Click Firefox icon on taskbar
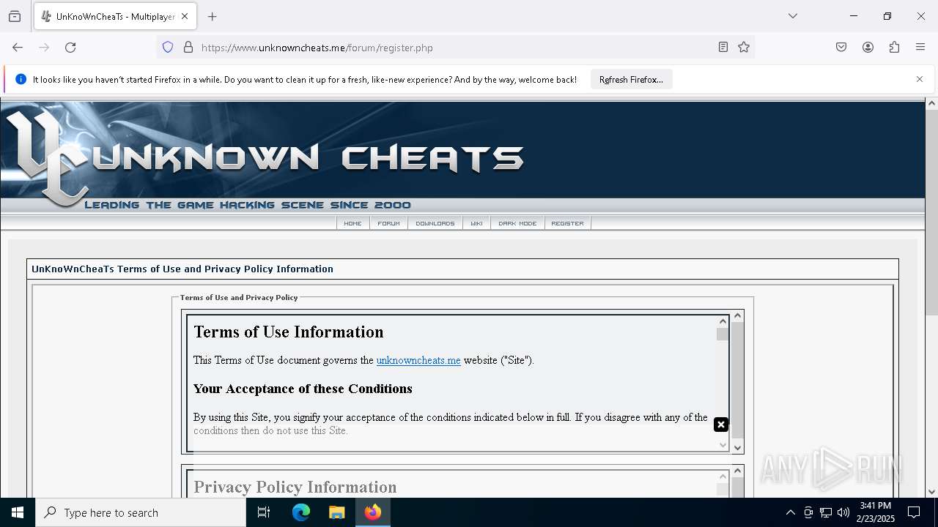This screenshot has width=938, height=527. point(373,512)
